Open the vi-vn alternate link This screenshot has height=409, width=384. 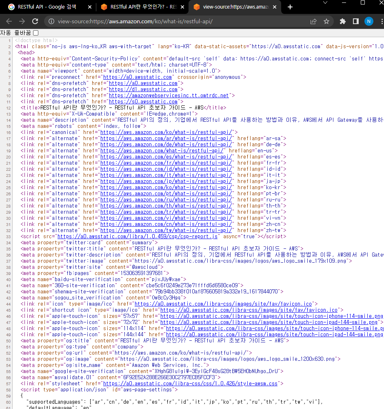pyautogui.click(x=166, y=218)
